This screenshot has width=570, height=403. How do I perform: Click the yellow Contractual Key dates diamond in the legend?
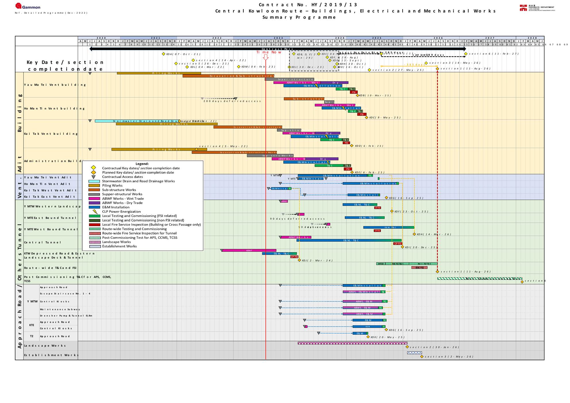pyautogui.click(x=93, y=168)
